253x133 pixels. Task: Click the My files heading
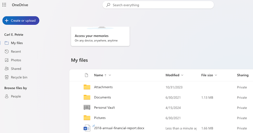click(x=79, y=60)
